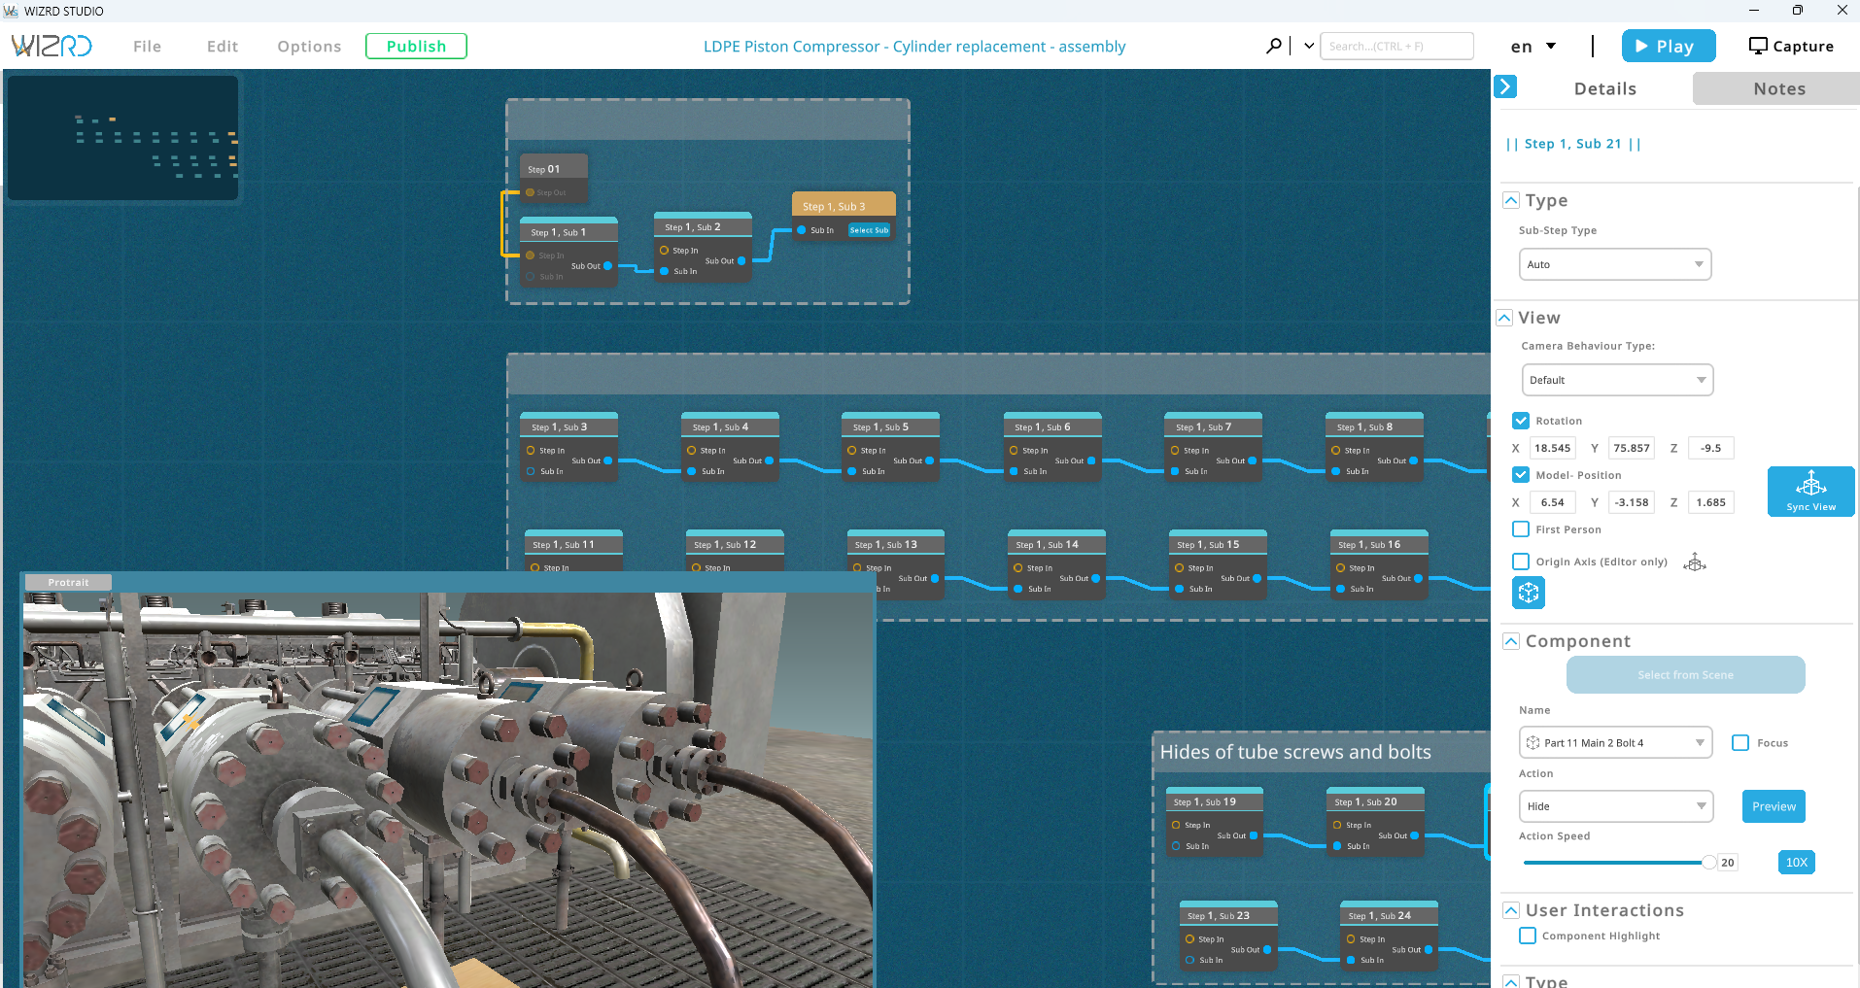Viewport: 1860px width, 988px height.
Task: Click Step Out port on Step 01 node
Action: point(531,192)
